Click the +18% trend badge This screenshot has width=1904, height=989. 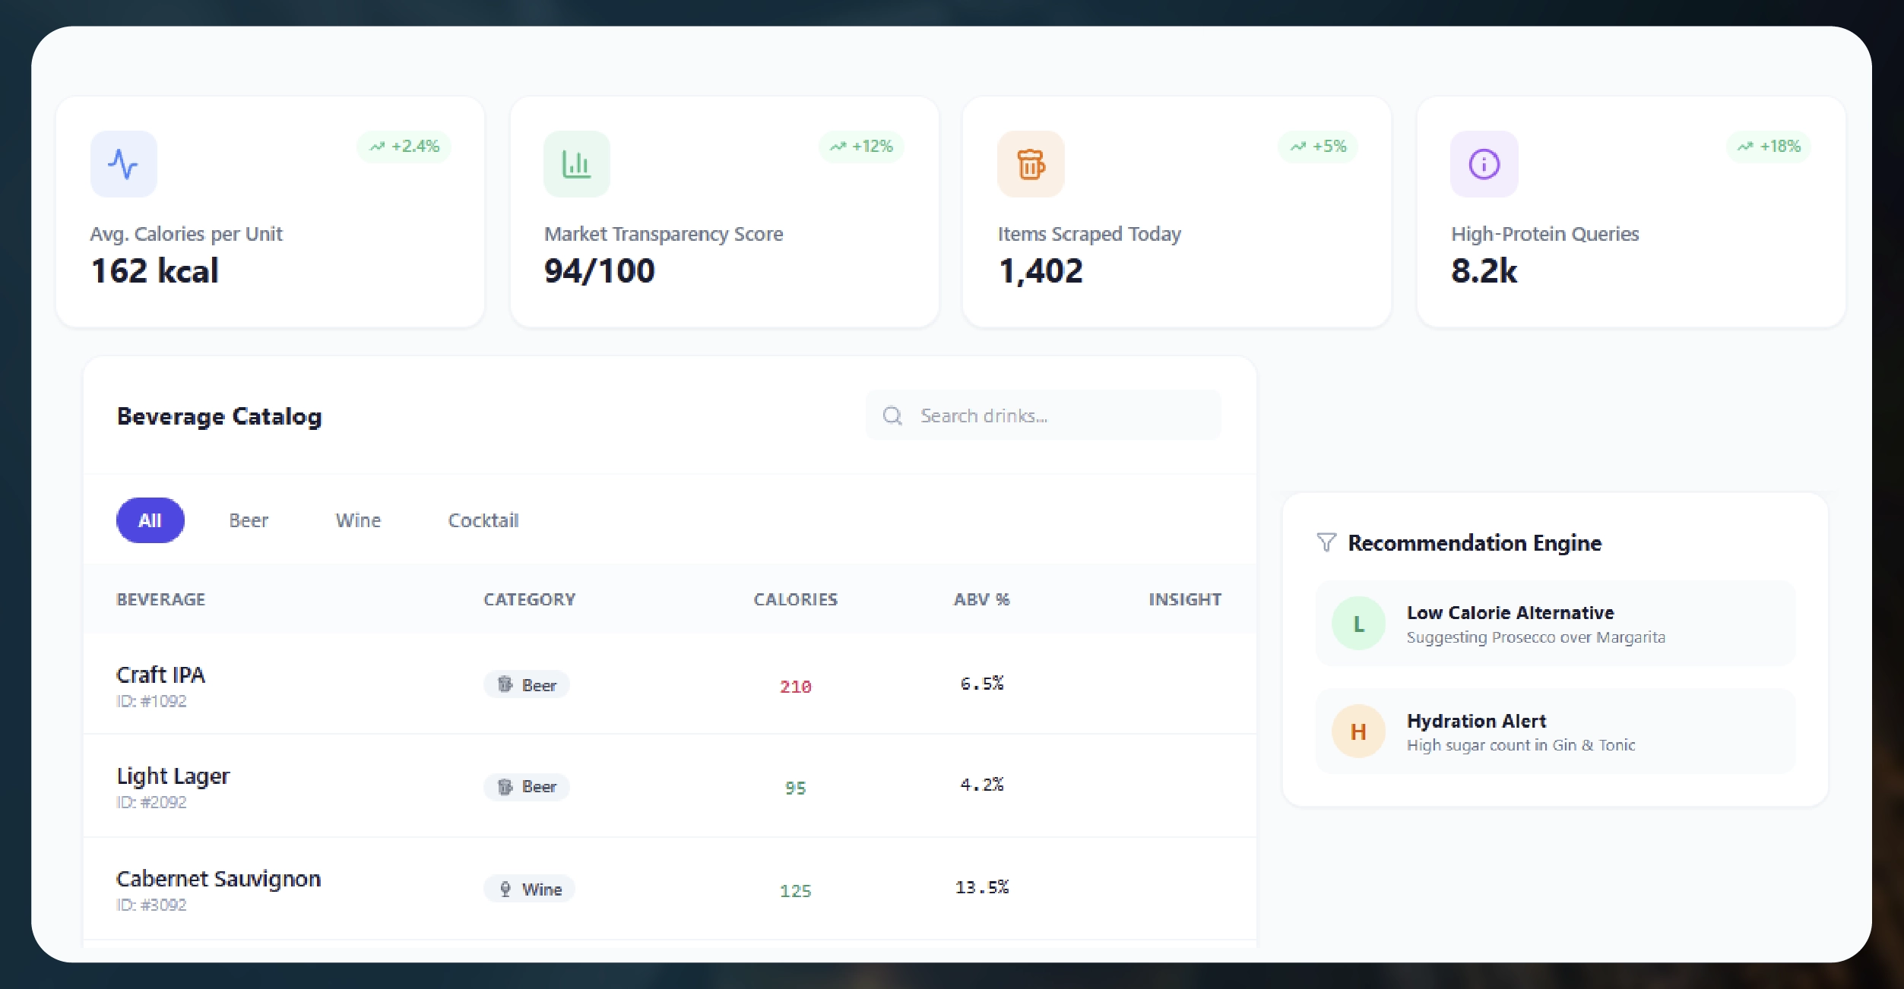[x=1769, y=147]
